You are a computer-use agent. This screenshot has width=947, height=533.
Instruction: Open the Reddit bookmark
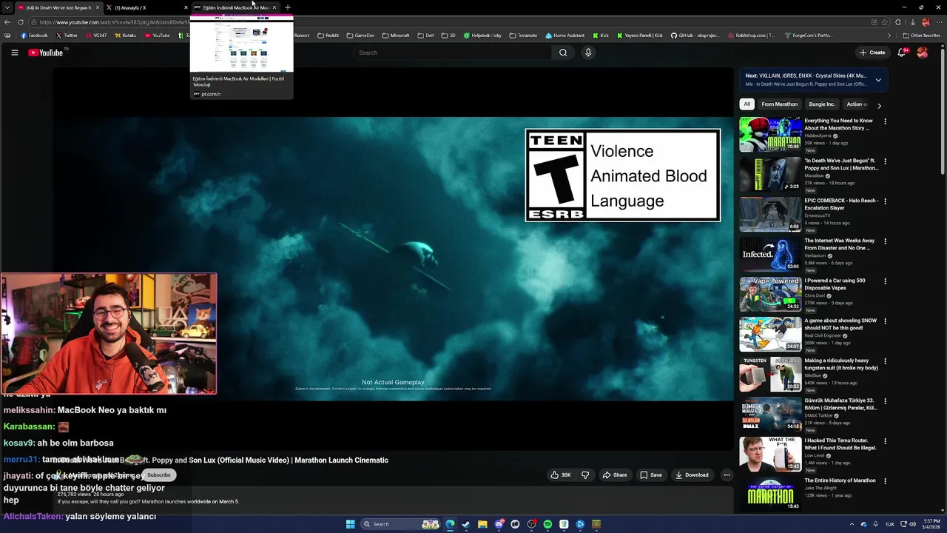pyautogui.click(x=328, y=36)
